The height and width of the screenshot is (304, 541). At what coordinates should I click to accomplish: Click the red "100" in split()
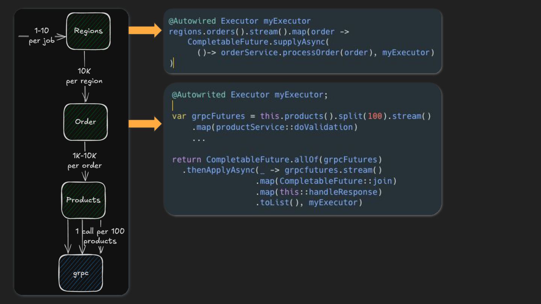(375, 116)
